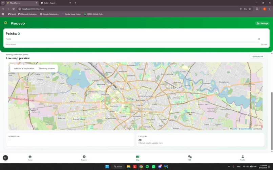The width and height of the screenshot is (273, 170).
Task: Open the Google NotebookL... bookmark
Action: [x=49, y=14]
